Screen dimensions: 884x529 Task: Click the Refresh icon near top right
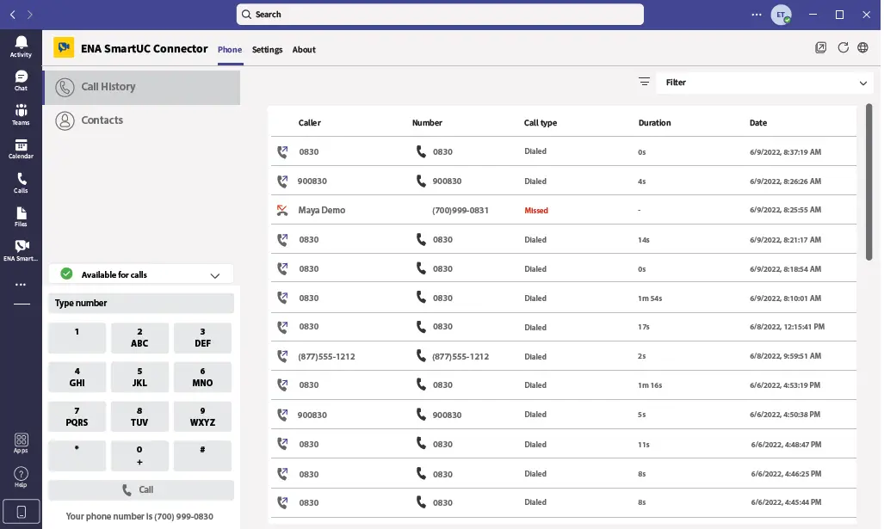point(844,47)
